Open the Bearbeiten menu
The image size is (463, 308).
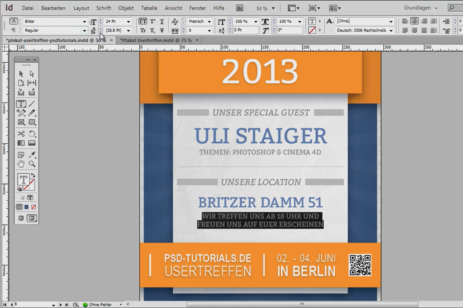(x=53, y=8)
